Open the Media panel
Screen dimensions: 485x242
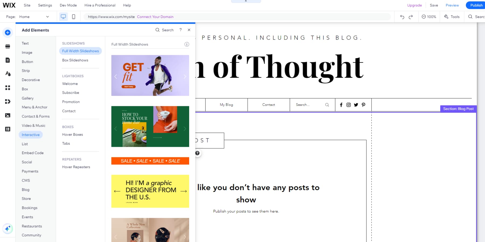click(x=8, y=115)
